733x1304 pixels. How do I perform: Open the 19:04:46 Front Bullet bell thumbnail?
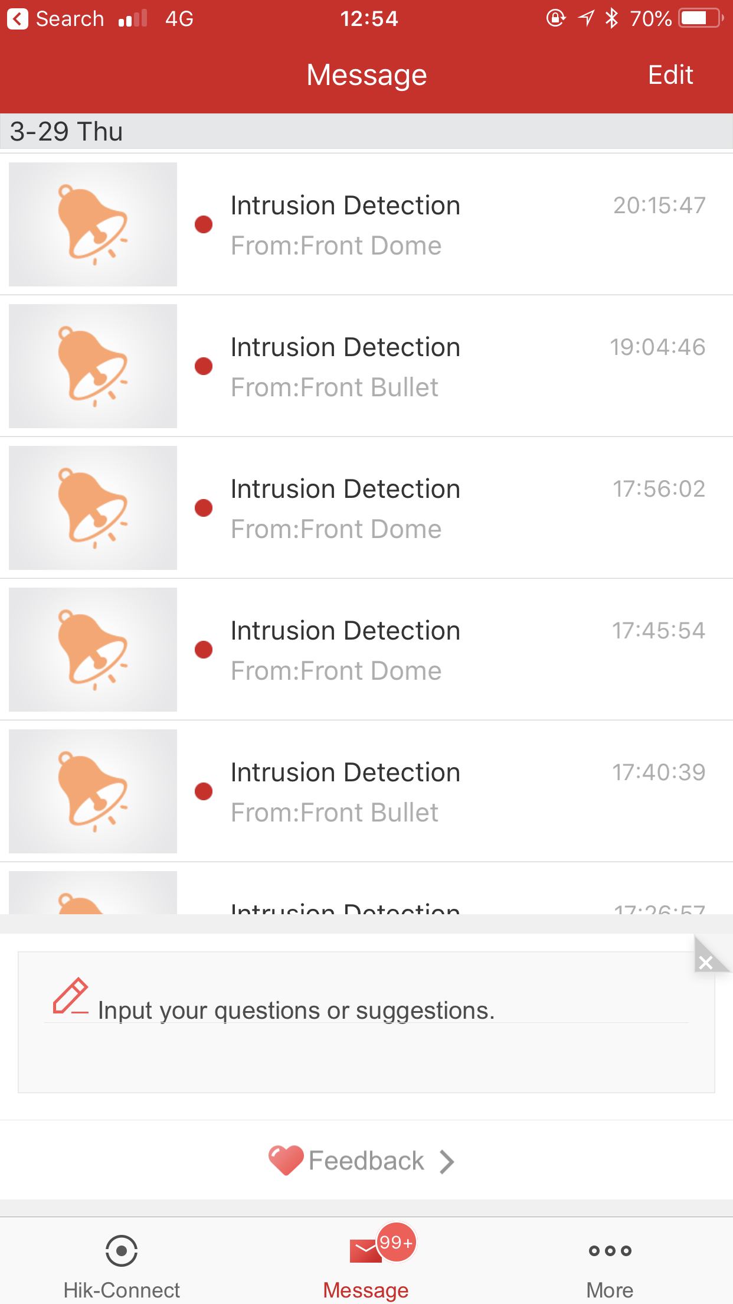[93, 366]
